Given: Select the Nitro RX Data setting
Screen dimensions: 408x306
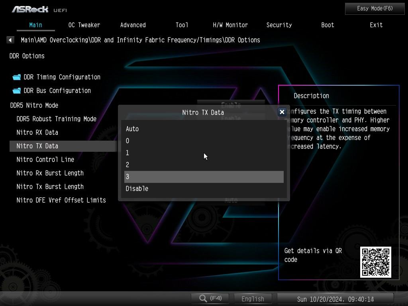Looking at the screenshot, I should point(37,132).
